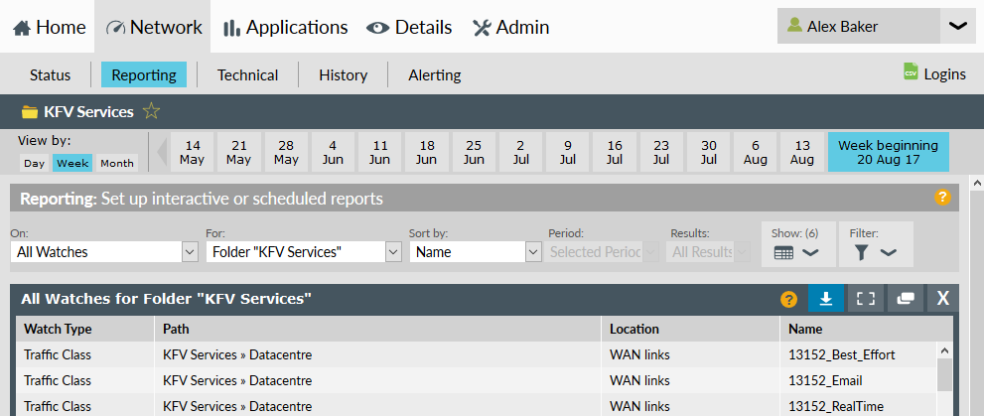Open the For: Folder KFV Services dropdown

[x=304, y=252]
